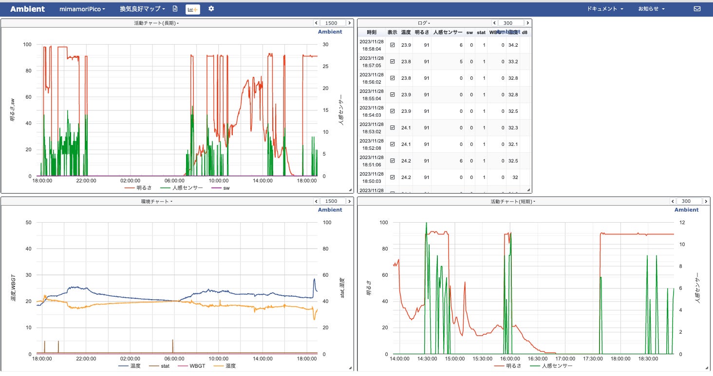Click the Ambient brand logo link
The height and width of the screenshot is (376, 713).
[x=28, y=9]
